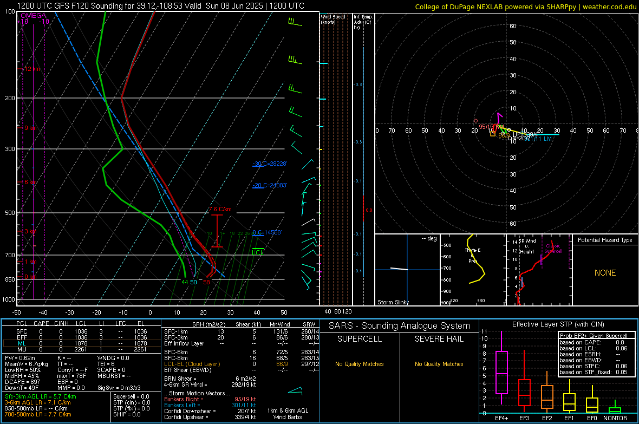The width and height of the screenshot is (639, 424).
Task: Click the EF3 axis label
Action: pyautogui.click(x=524, y=418)
